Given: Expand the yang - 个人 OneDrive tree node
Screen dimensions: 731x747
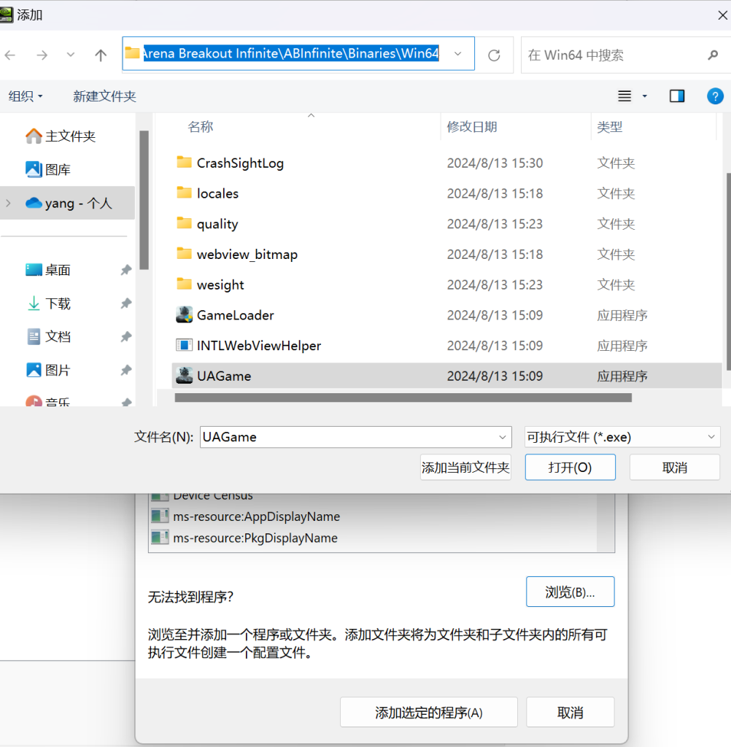Looking at the screenshot, I should 8,204.
